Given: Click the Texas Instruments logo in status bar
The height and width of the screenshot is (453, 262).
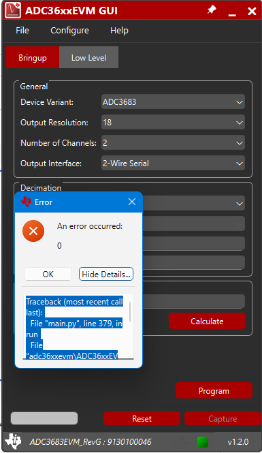Looking at the screenshot, I should (x=14, y=441).
